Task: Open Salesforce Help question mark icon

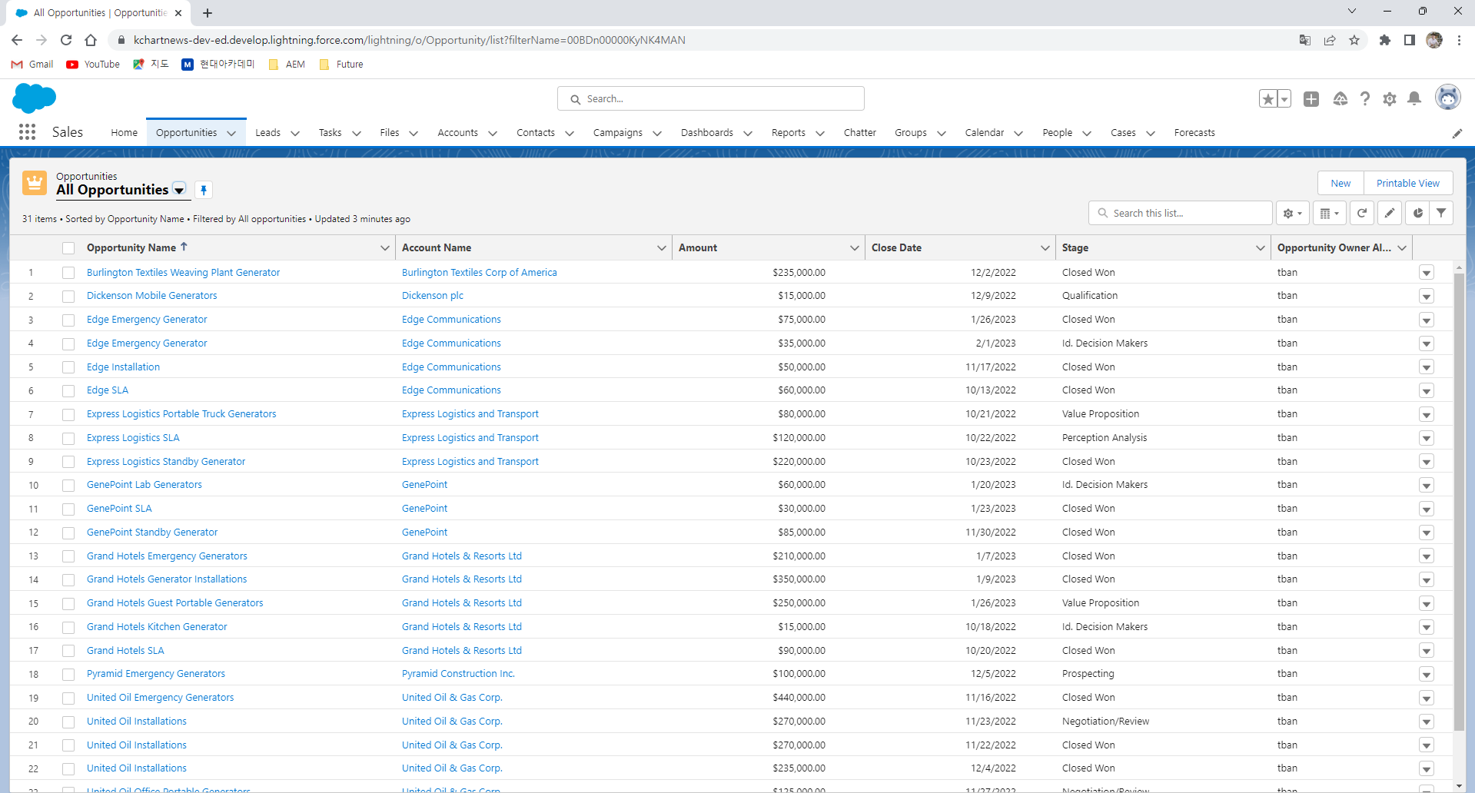Action: (x=1364, y=98)
